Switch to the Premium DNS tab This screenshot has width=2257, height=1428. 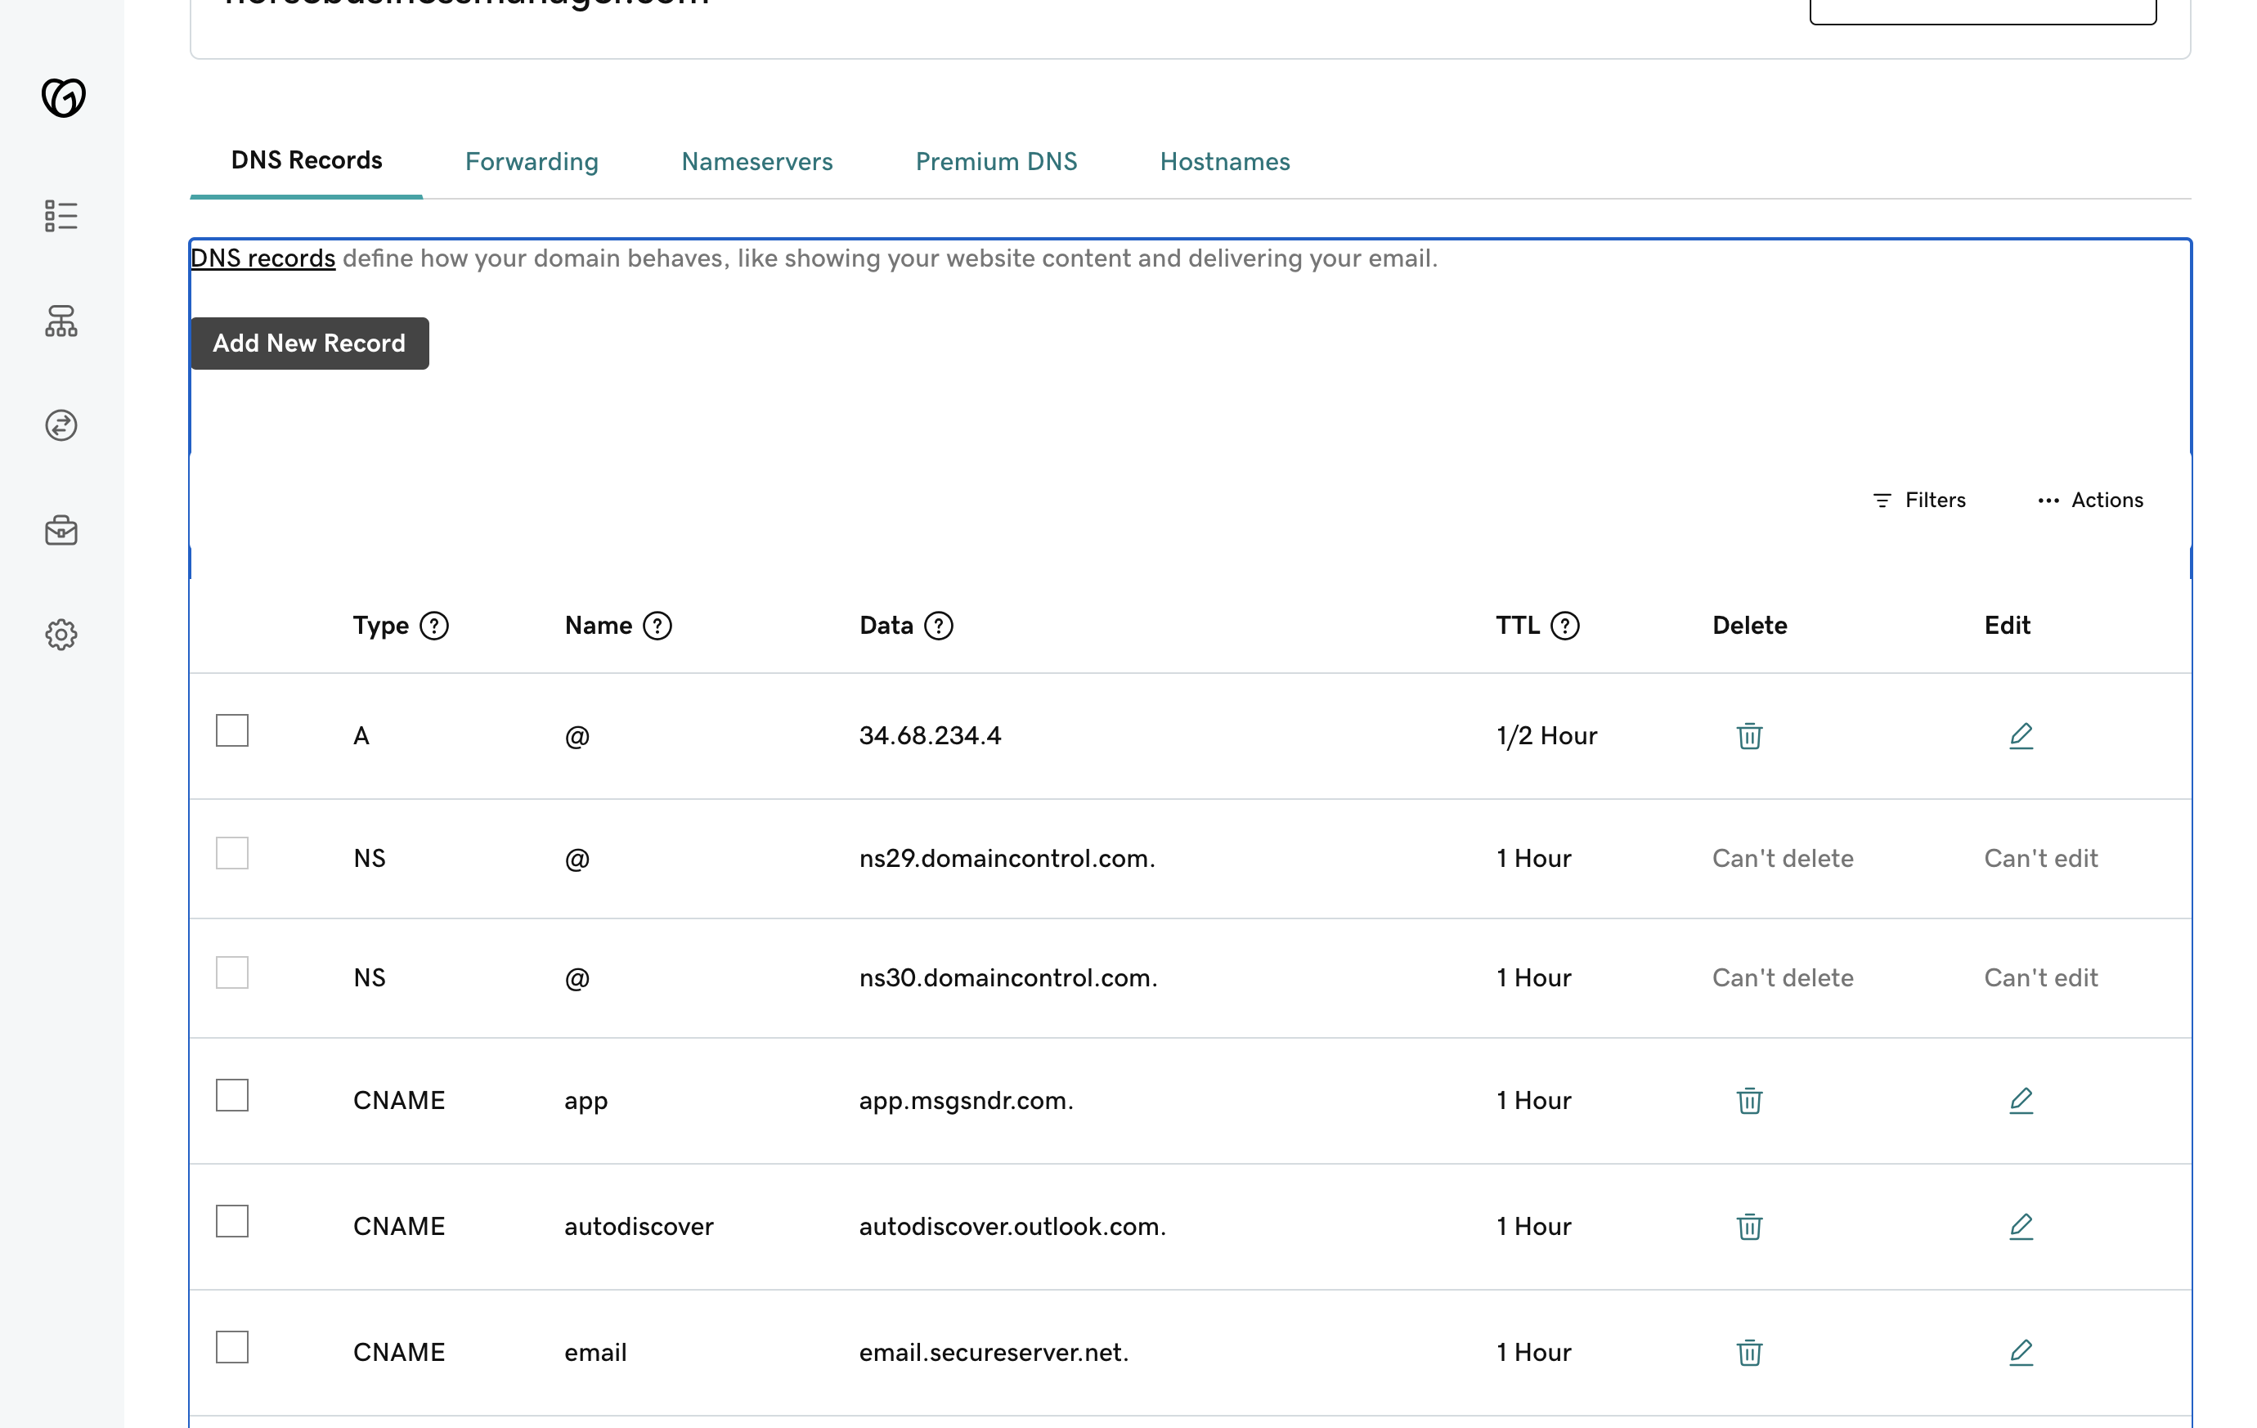point(996,162)
